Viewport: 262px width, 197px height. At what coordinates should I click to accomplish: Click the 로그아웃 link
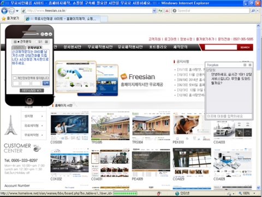(x=170, y=39)
